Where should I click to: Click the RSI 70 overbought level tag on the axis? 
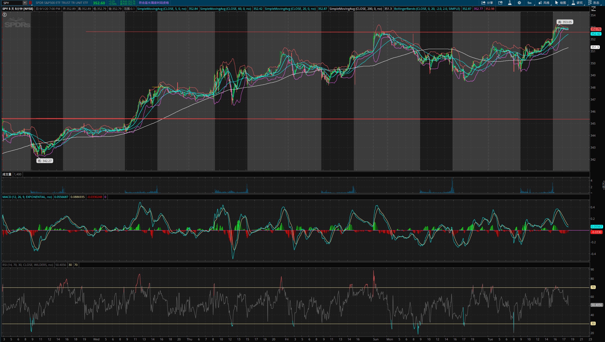pyautogui.click(x=593, y=287)
